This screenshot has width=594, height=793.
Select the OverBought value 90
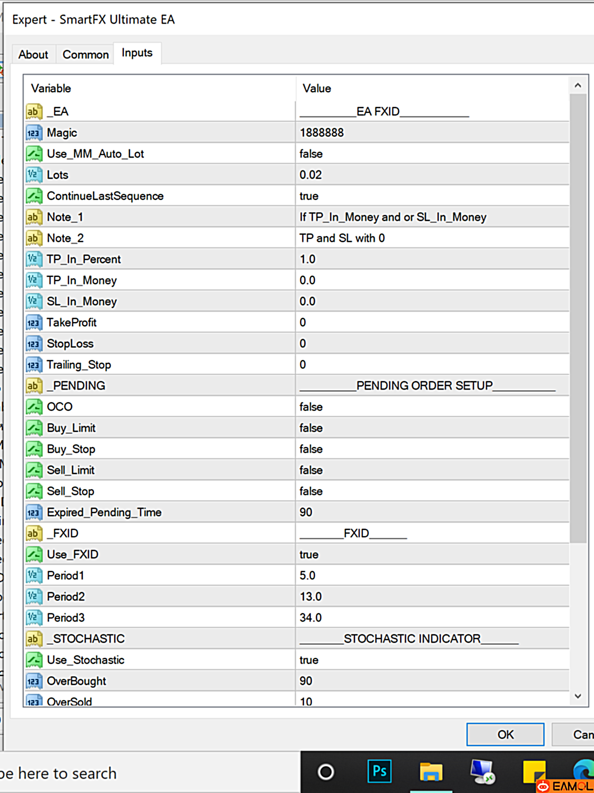(306, 681)
